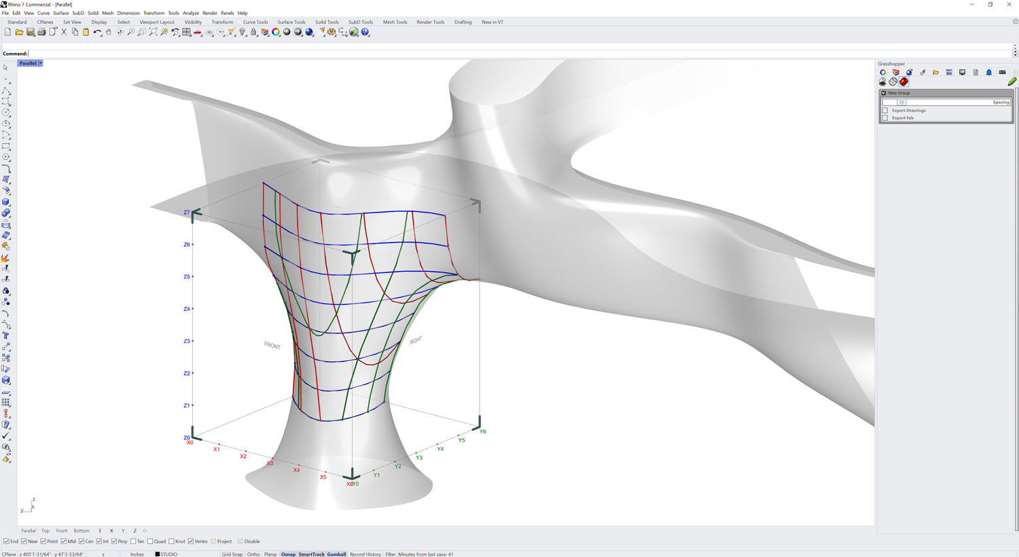Open a file using the Open toolbar icon
The width and height of the screenshot is (1019, 557).
(x=19, y=32)
